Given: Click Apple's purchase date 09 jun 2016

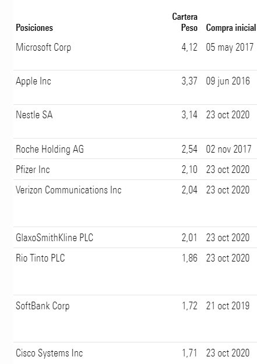Looking at the screenshot, I should coord(228,81).
